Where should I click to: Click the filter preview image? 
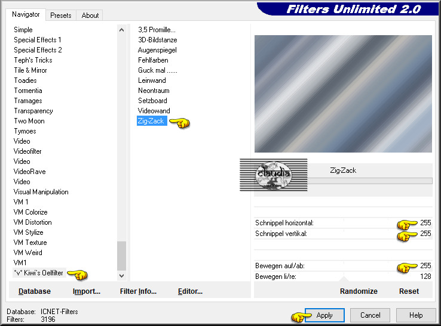pos(343,94)
